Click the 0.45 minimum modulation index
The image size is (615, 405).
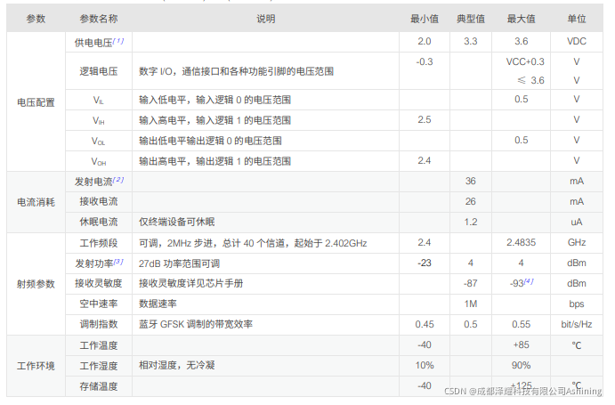[425, 324]
